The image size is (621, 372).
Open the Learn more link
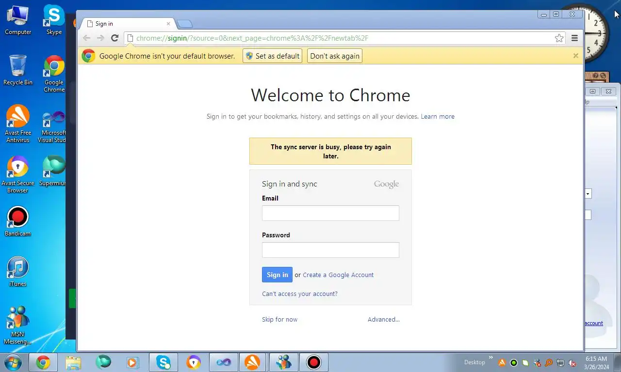click(438, 116)
